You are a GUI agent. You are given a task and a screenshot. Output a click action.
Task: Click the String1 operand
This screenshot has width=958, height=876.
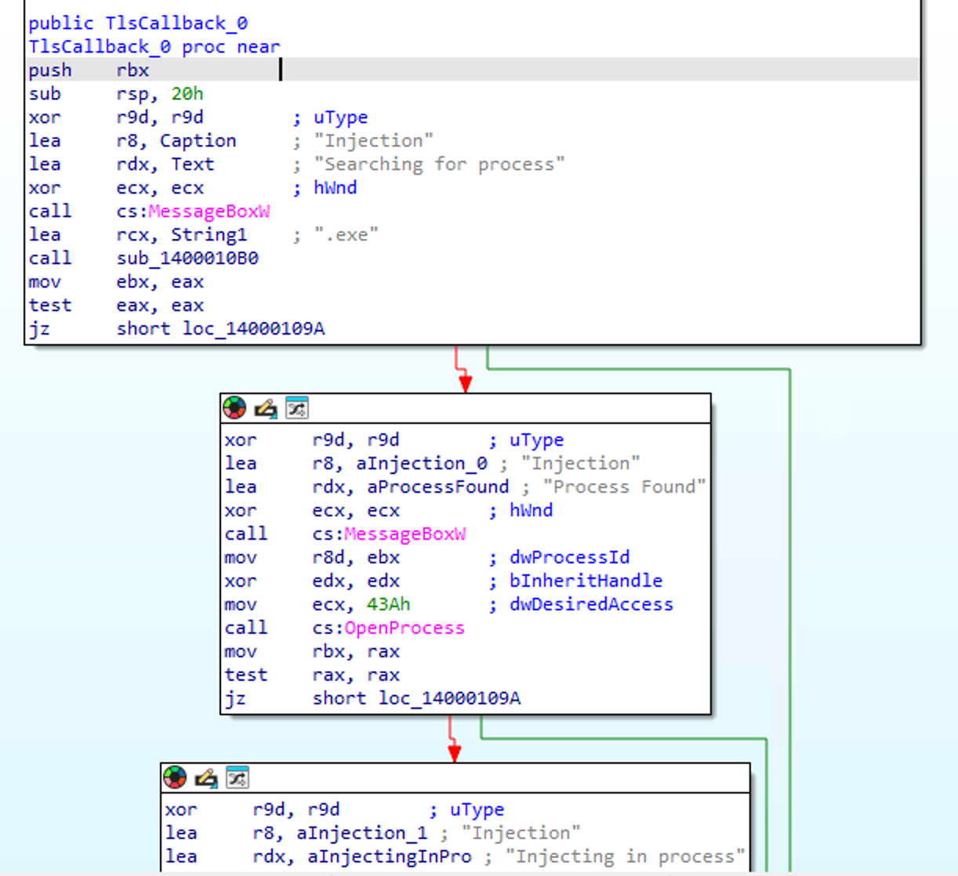click(x=209, y=234)
